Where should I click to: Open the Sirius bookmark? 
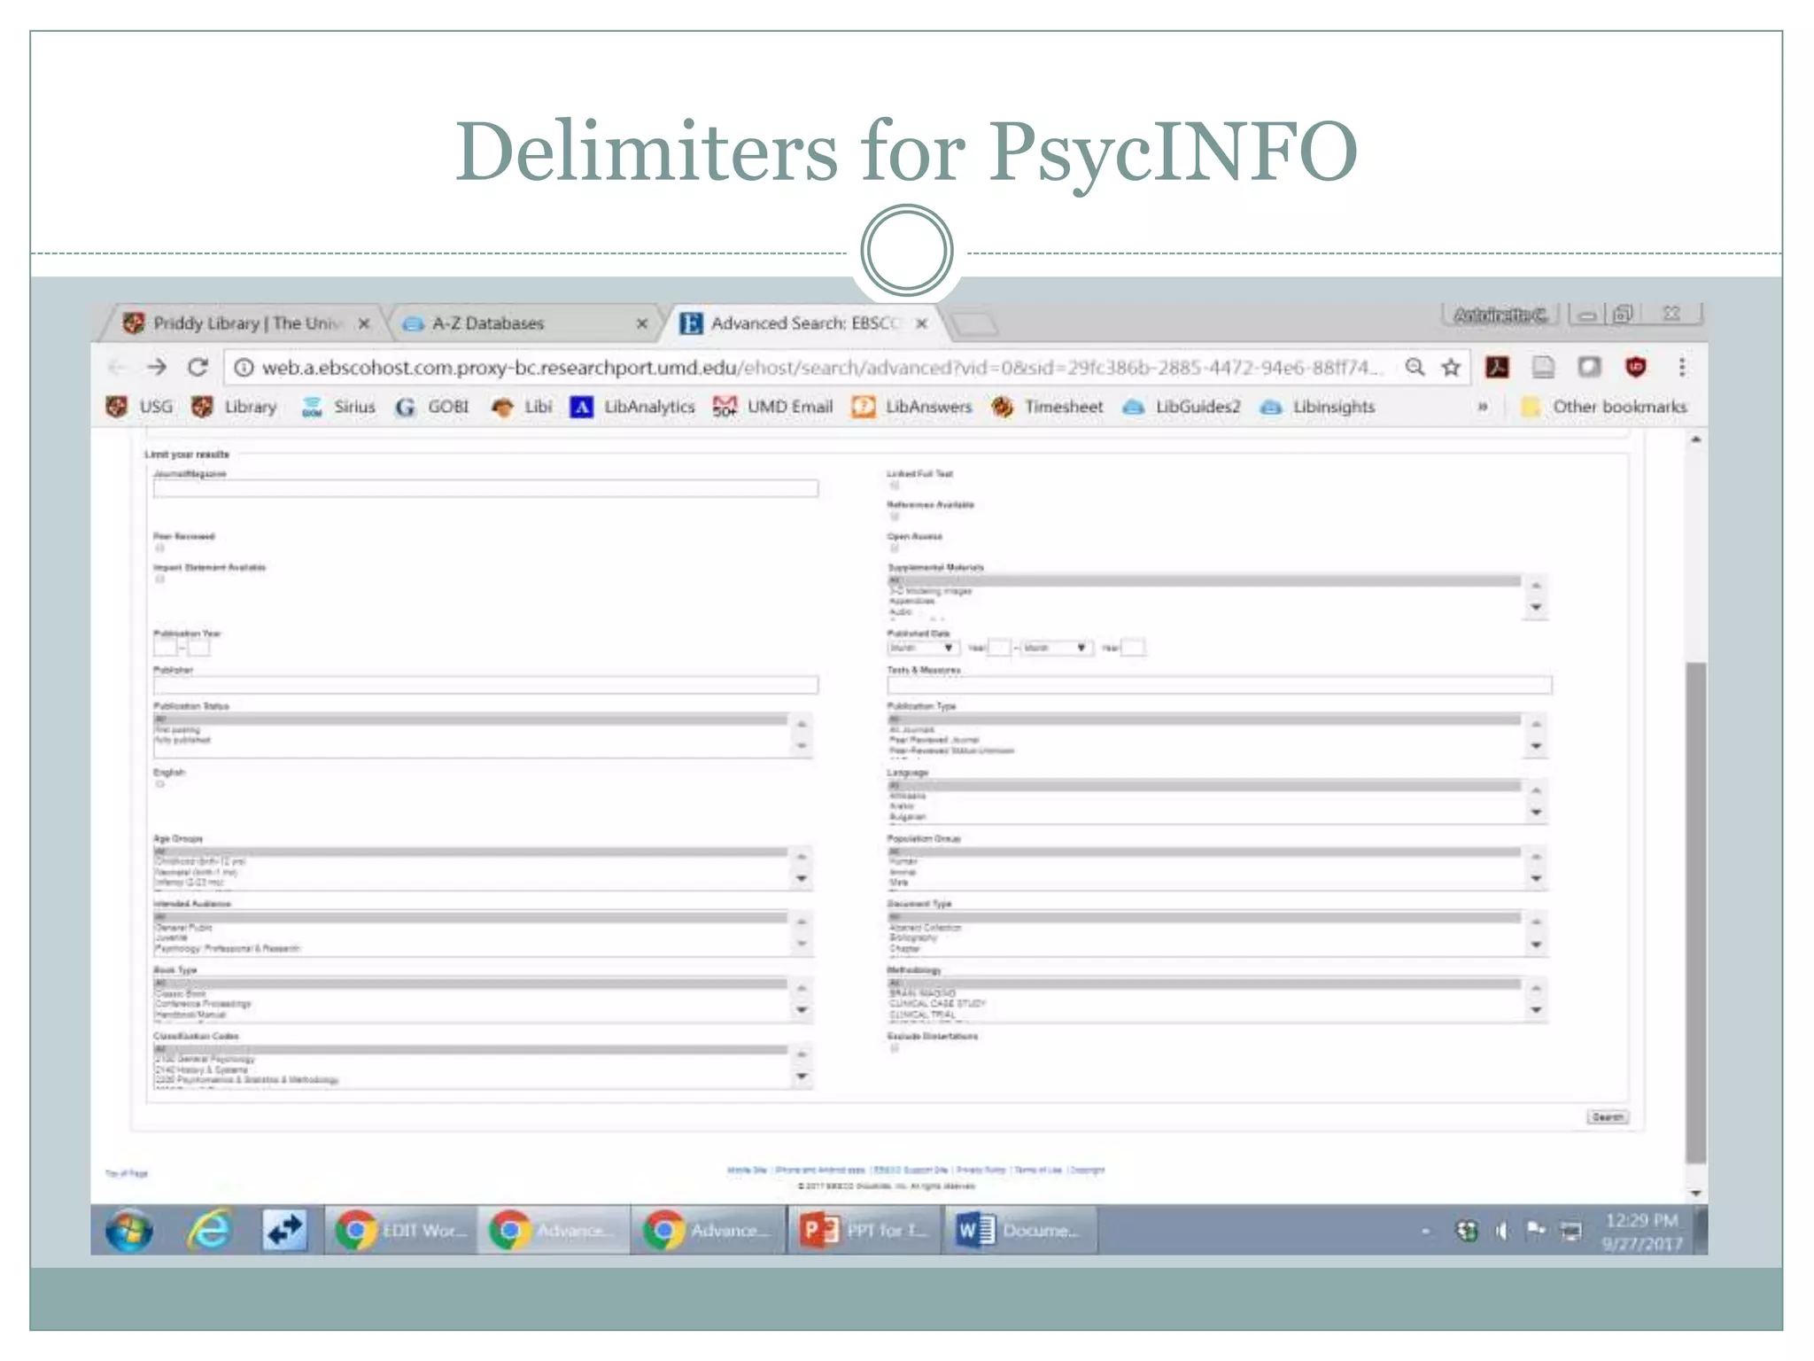(338, 407)
